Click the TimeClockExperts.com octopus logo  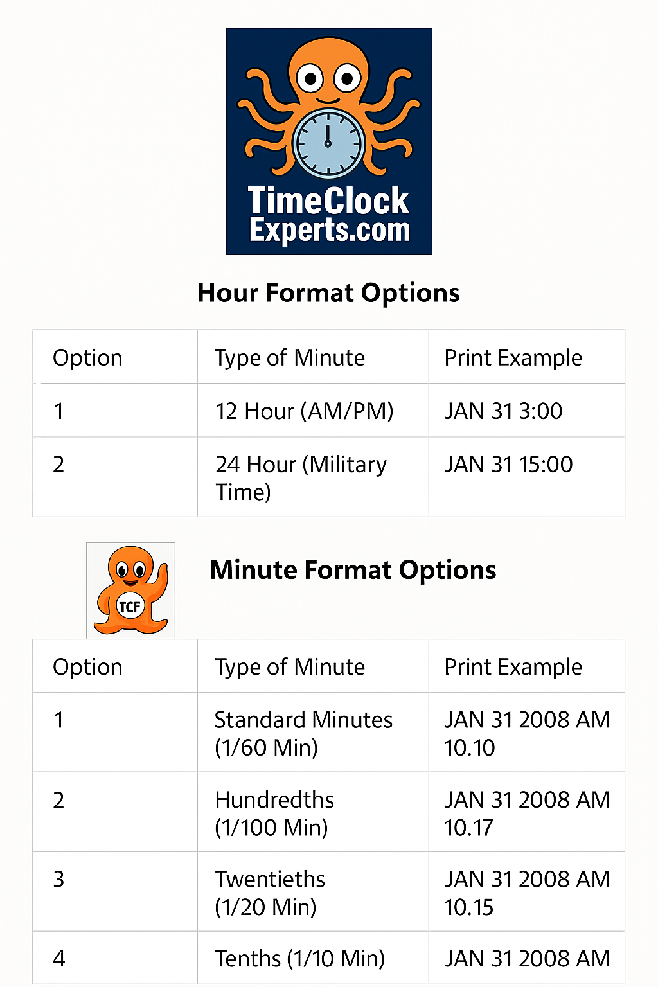pos(328,141)
